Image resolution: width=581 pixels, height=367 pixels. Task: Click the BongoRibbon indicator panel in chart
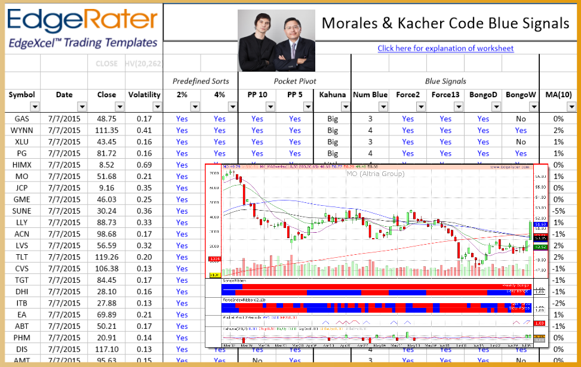click(x=376, y=288)
